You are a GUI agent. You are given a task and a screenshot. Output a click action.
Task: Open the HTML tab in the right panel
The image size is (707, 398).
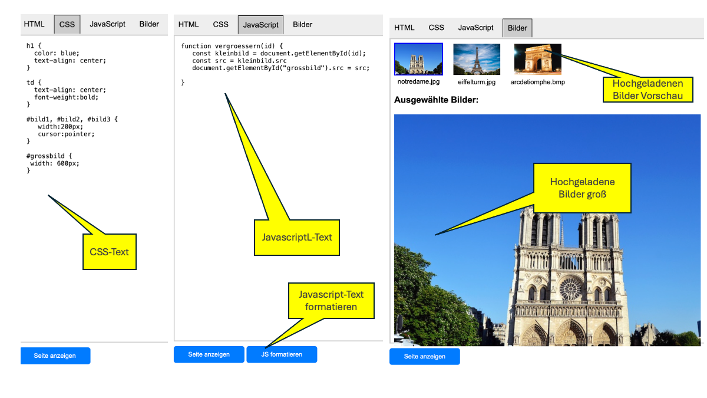[404, 28]
